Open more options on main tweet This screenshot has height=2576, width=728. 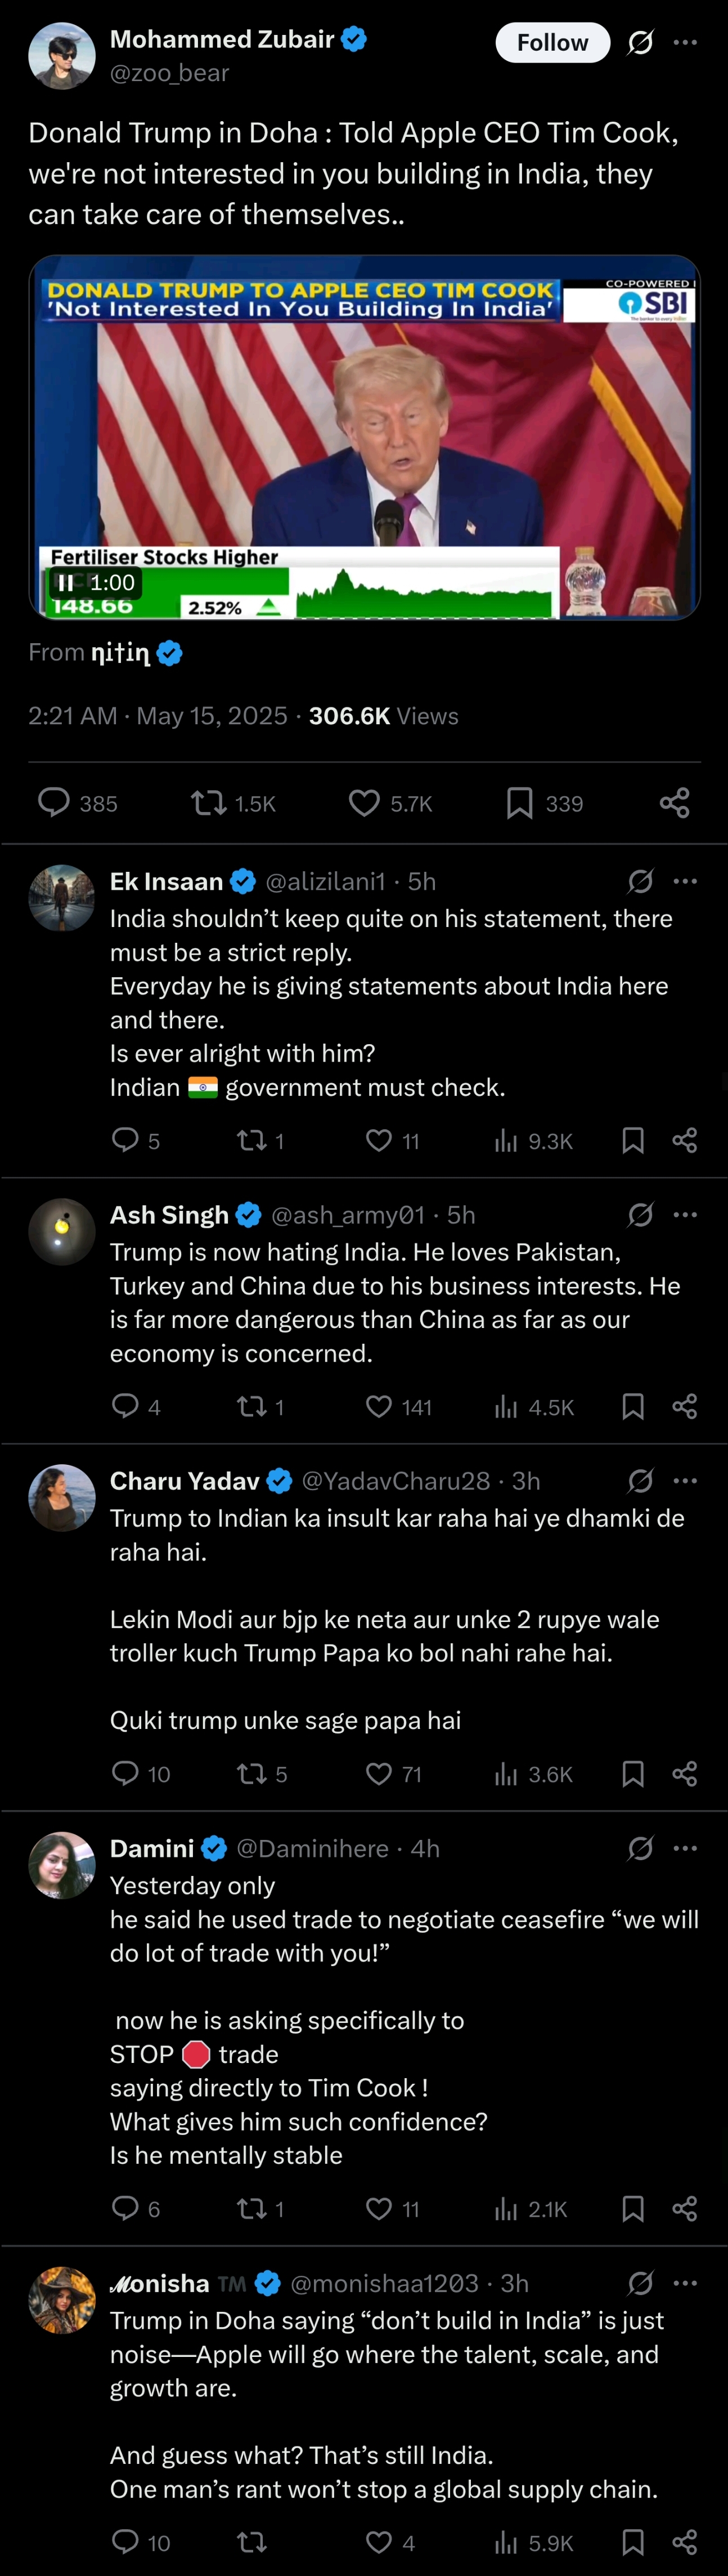coord(685,43)
